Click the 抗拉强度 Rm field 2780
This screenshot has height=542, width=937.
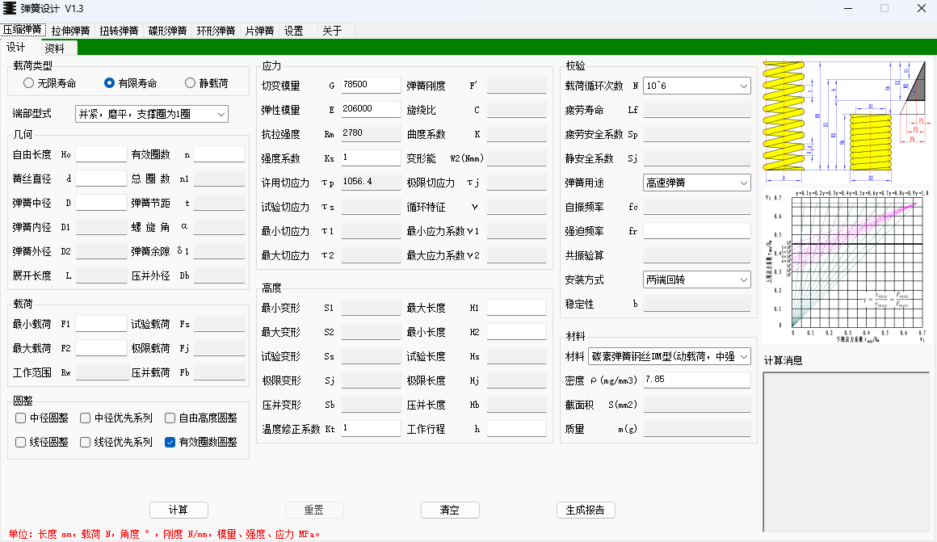(x=371, y=134)
